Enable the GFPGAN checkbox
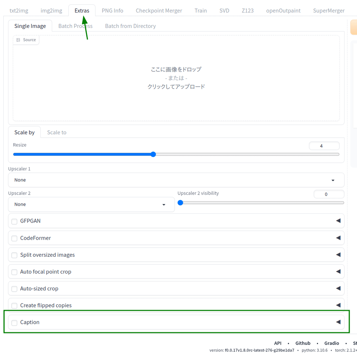 14,221
